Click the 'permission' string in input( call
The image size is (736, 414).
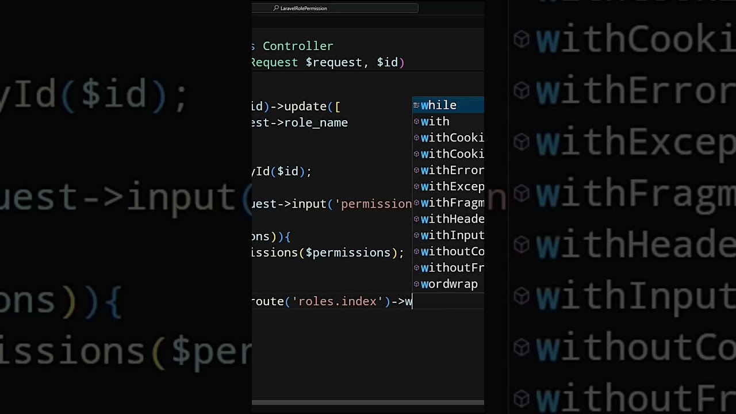pos(373,204)
